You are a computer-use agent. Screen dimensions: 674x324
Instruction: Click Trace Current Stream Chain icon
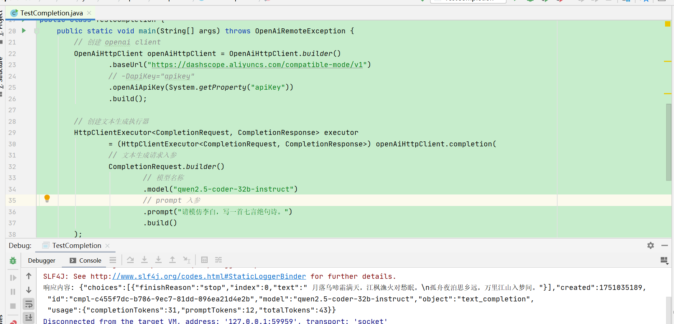click(218, 260)
